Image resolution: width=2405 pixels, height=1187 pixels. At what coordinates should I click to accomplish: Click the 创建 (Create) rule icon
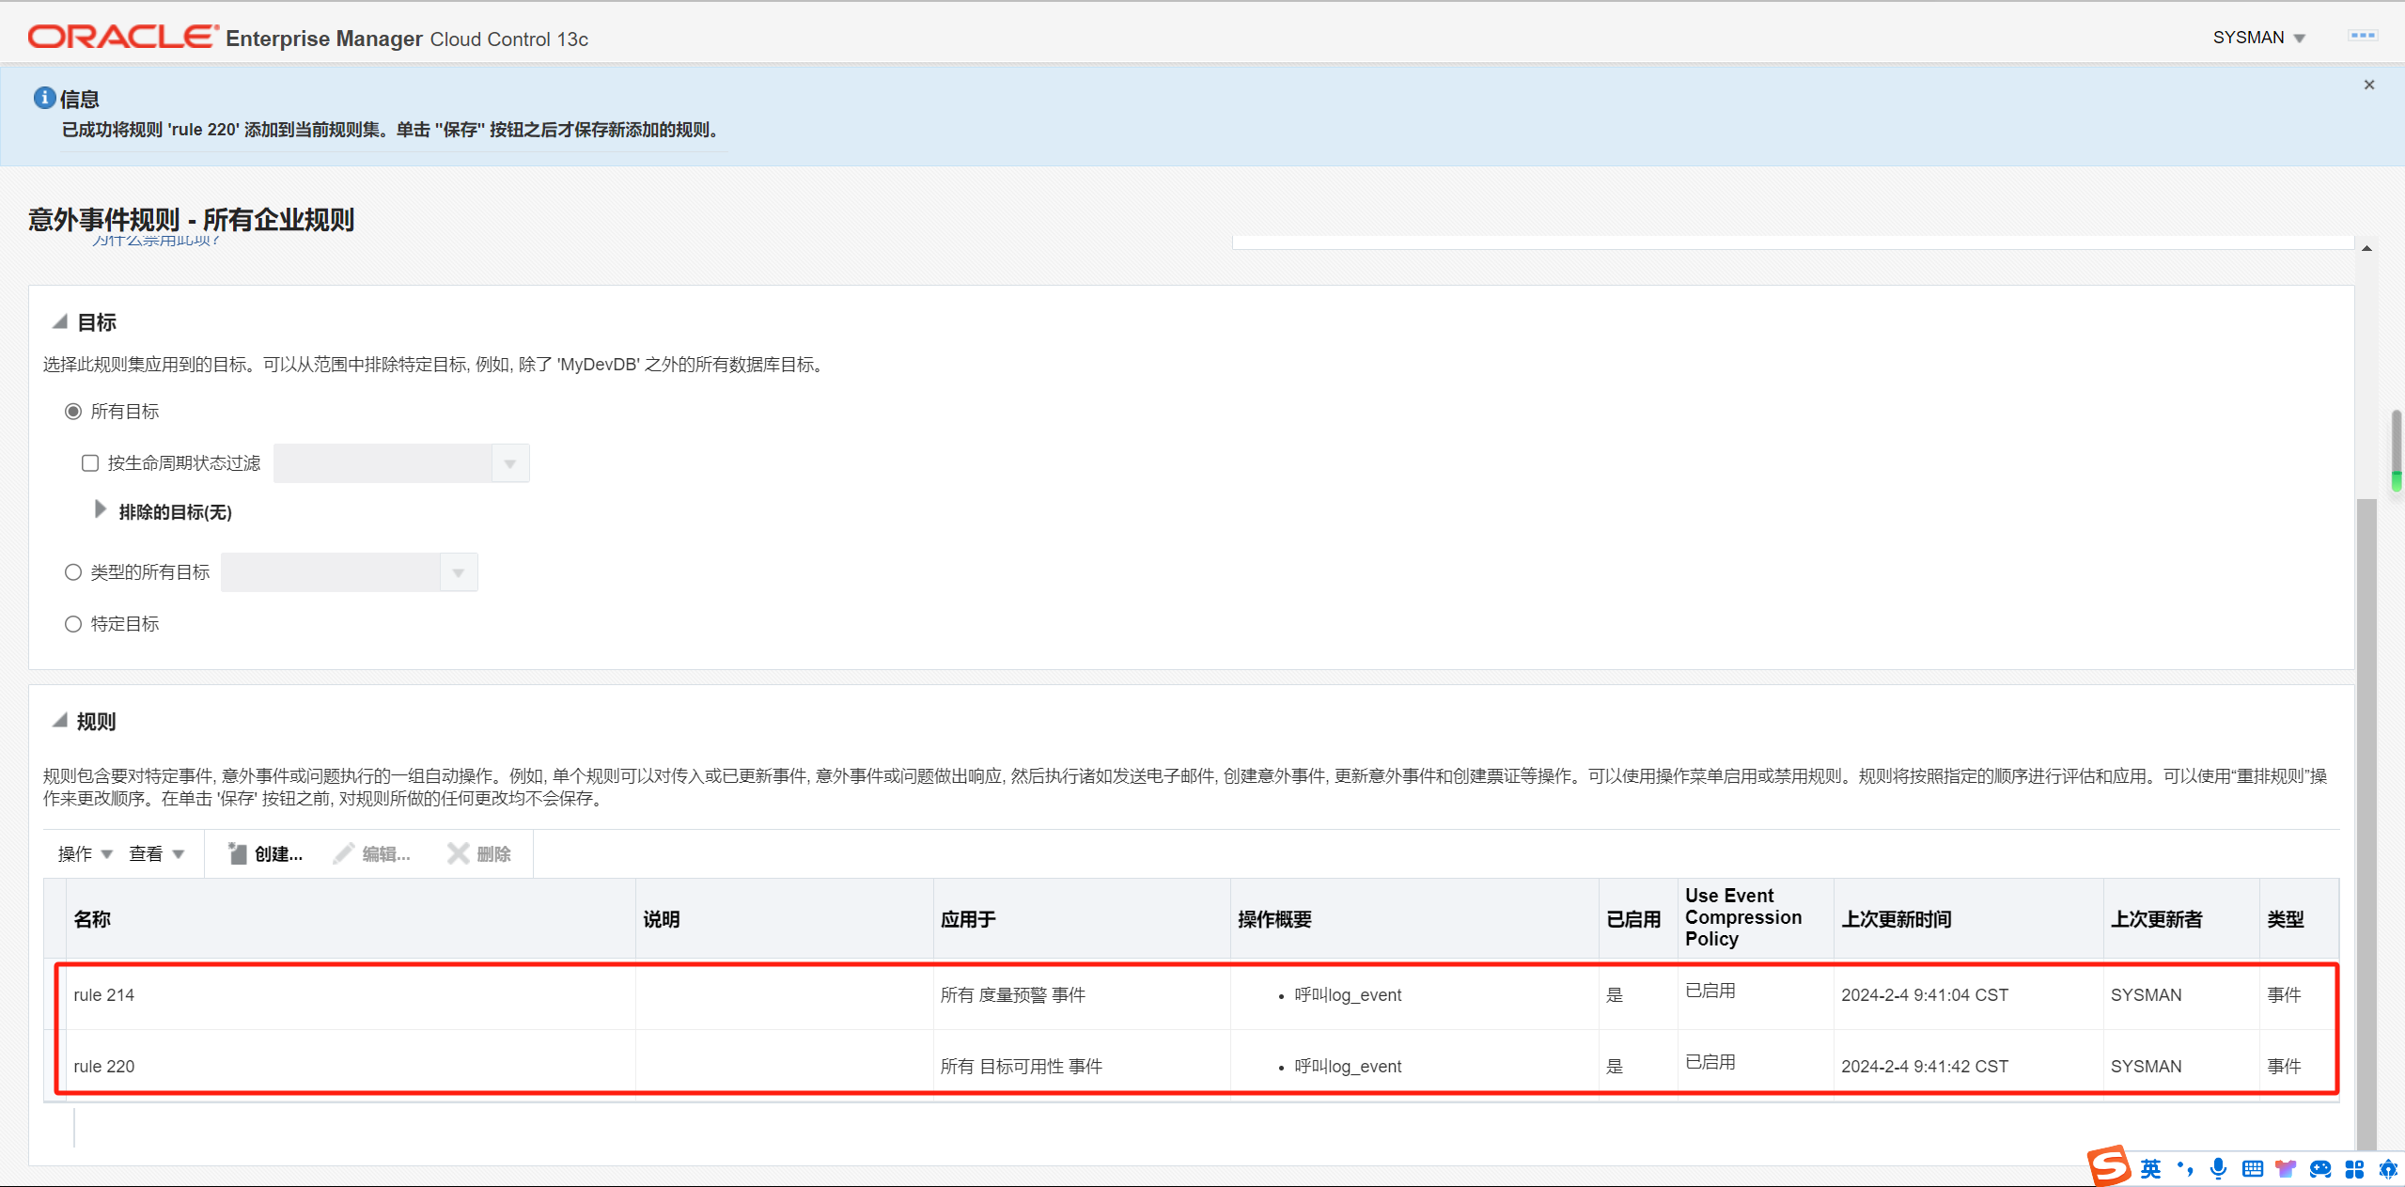238,853
